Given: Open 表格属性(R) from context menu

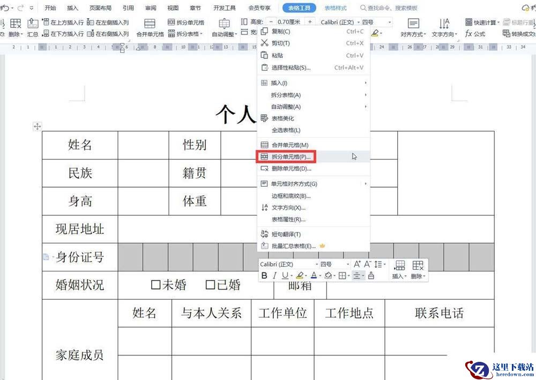Looking at the screenshot, I should point(313,219).
